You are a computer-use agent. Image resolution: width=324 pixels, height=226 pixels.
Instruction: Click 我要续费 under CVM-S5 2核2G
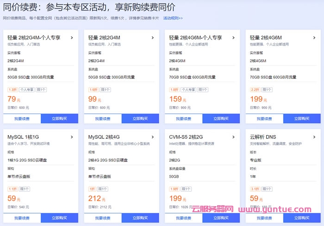tap(183, 218)
